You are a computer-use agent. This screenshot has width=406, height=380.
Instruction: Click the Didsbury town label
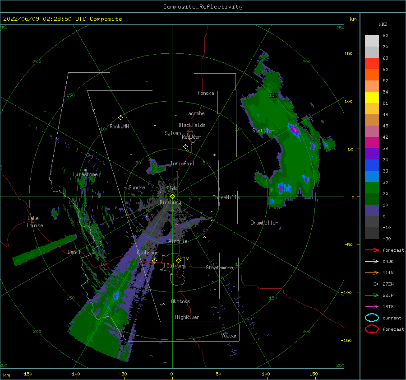pos(170,202)
